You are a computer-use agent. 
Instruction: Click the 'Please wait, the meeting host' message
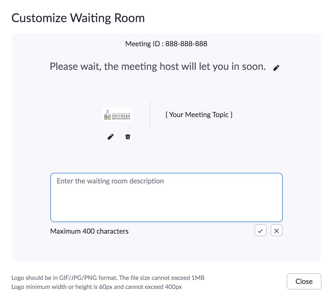click(158, 67)
